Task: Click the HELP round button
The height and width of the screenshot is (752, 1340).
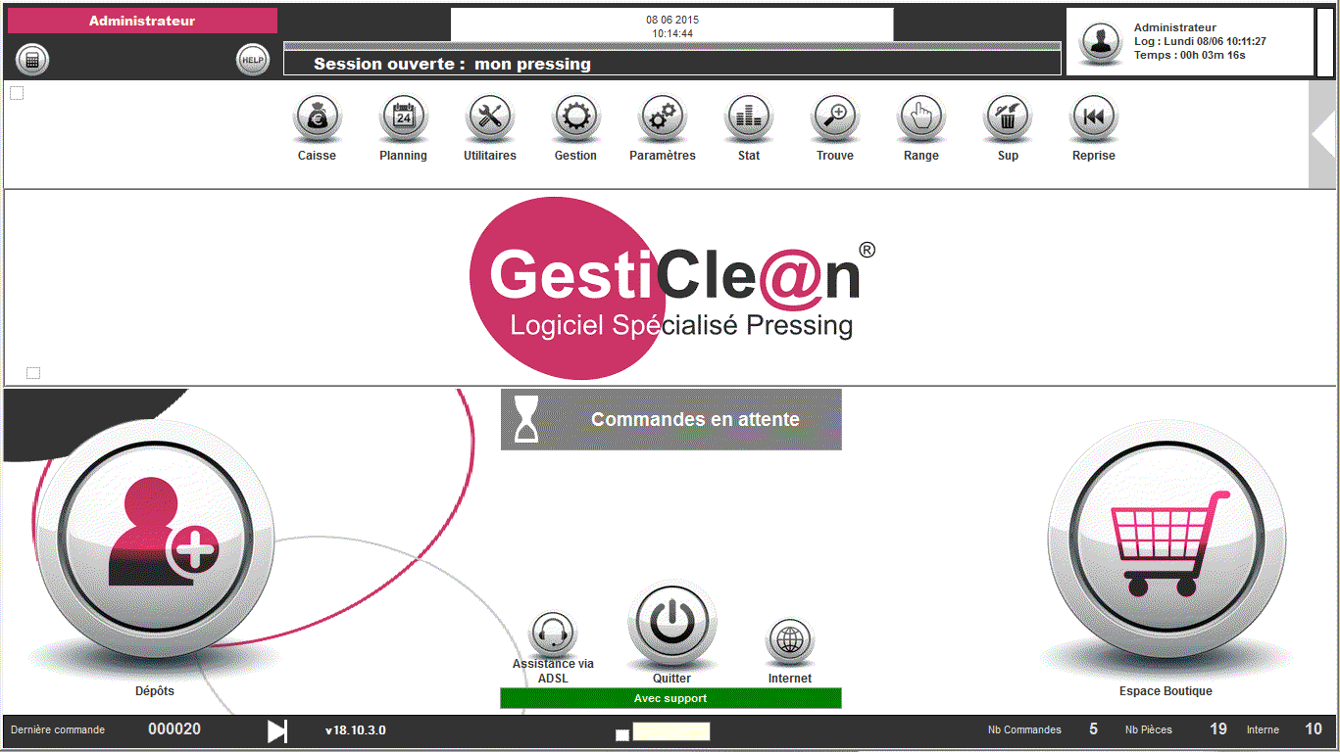Action: tap(253, 60)
